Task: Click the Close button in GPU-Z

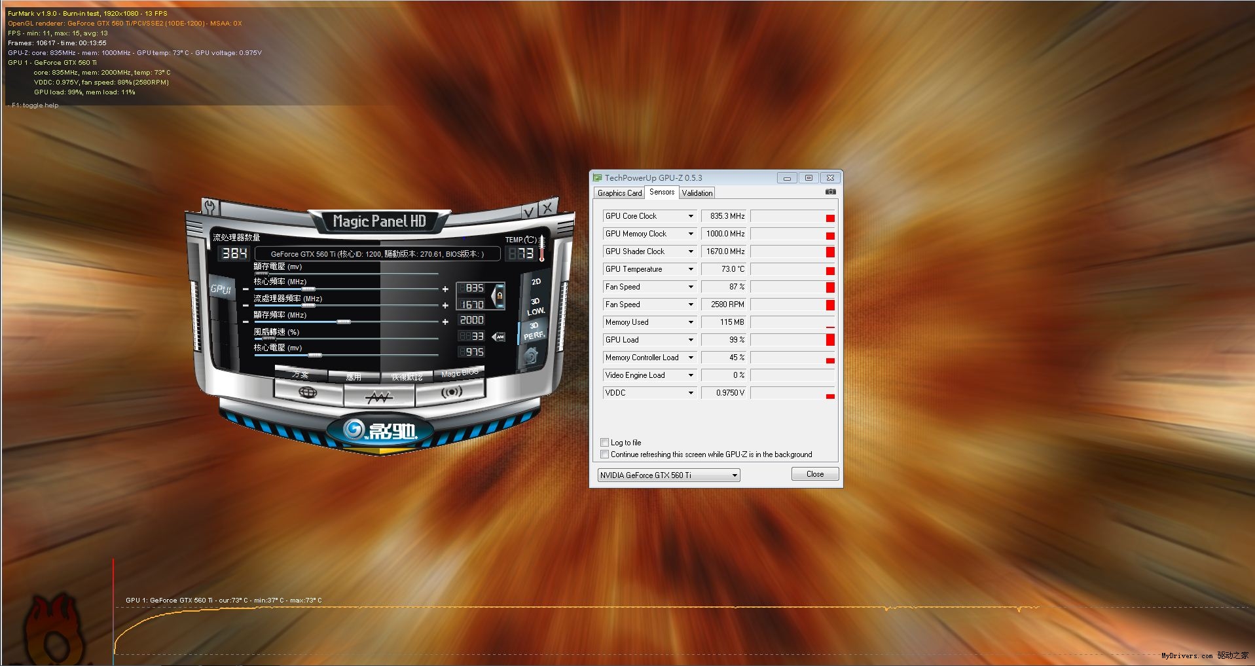Action: point(815,474)
